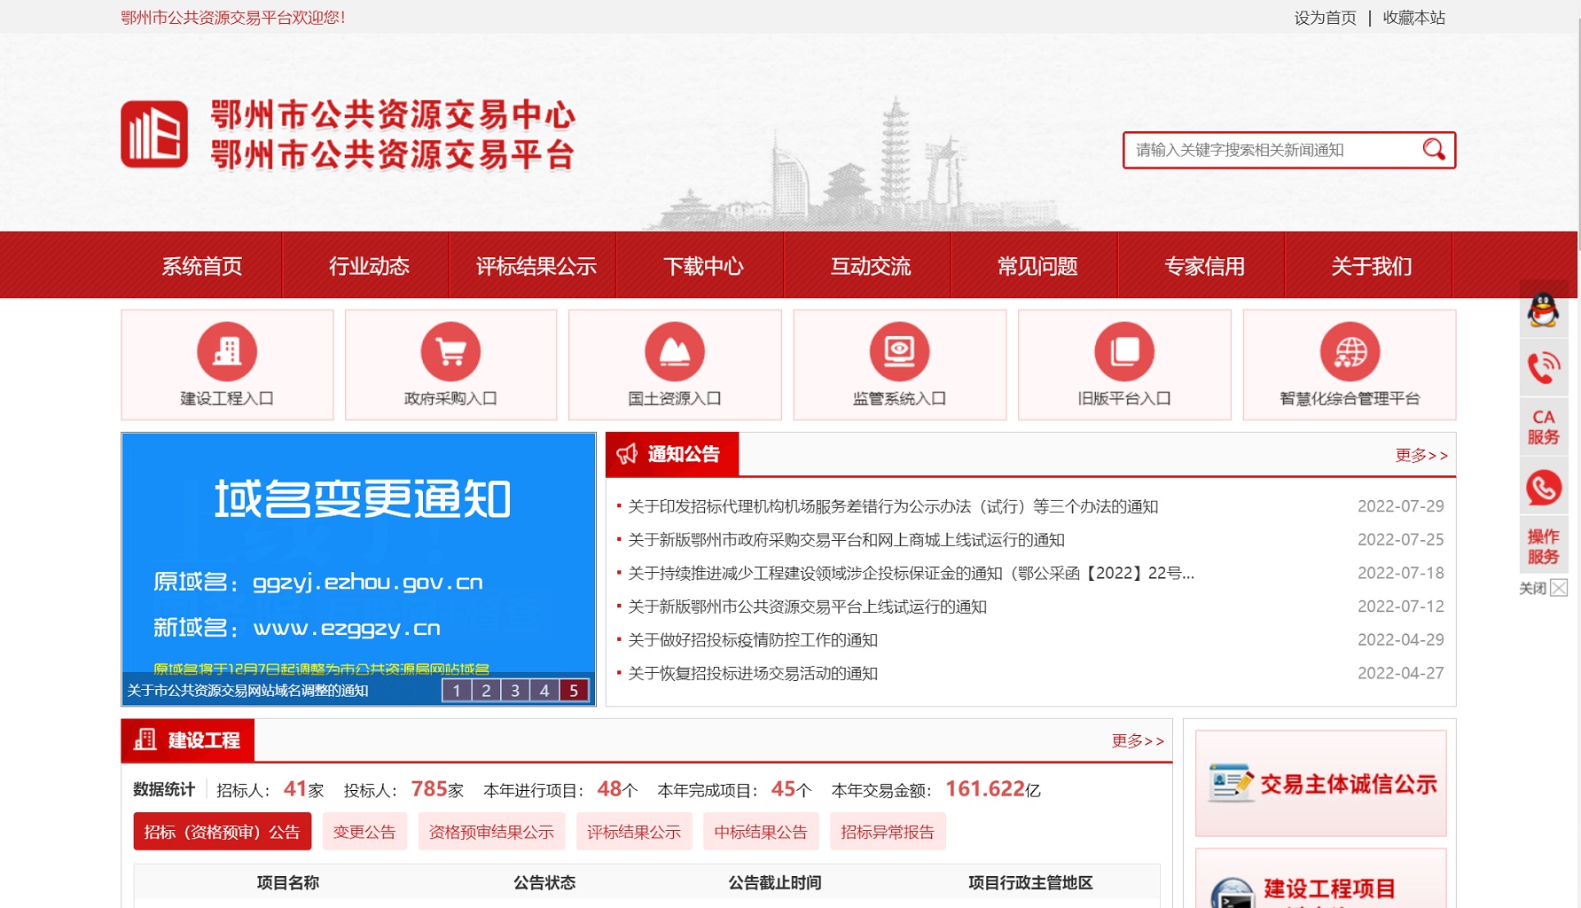Select the 招标异常报告 tab
The width and height of the screenshot is (1581, 908).
[x=888, y=832]
